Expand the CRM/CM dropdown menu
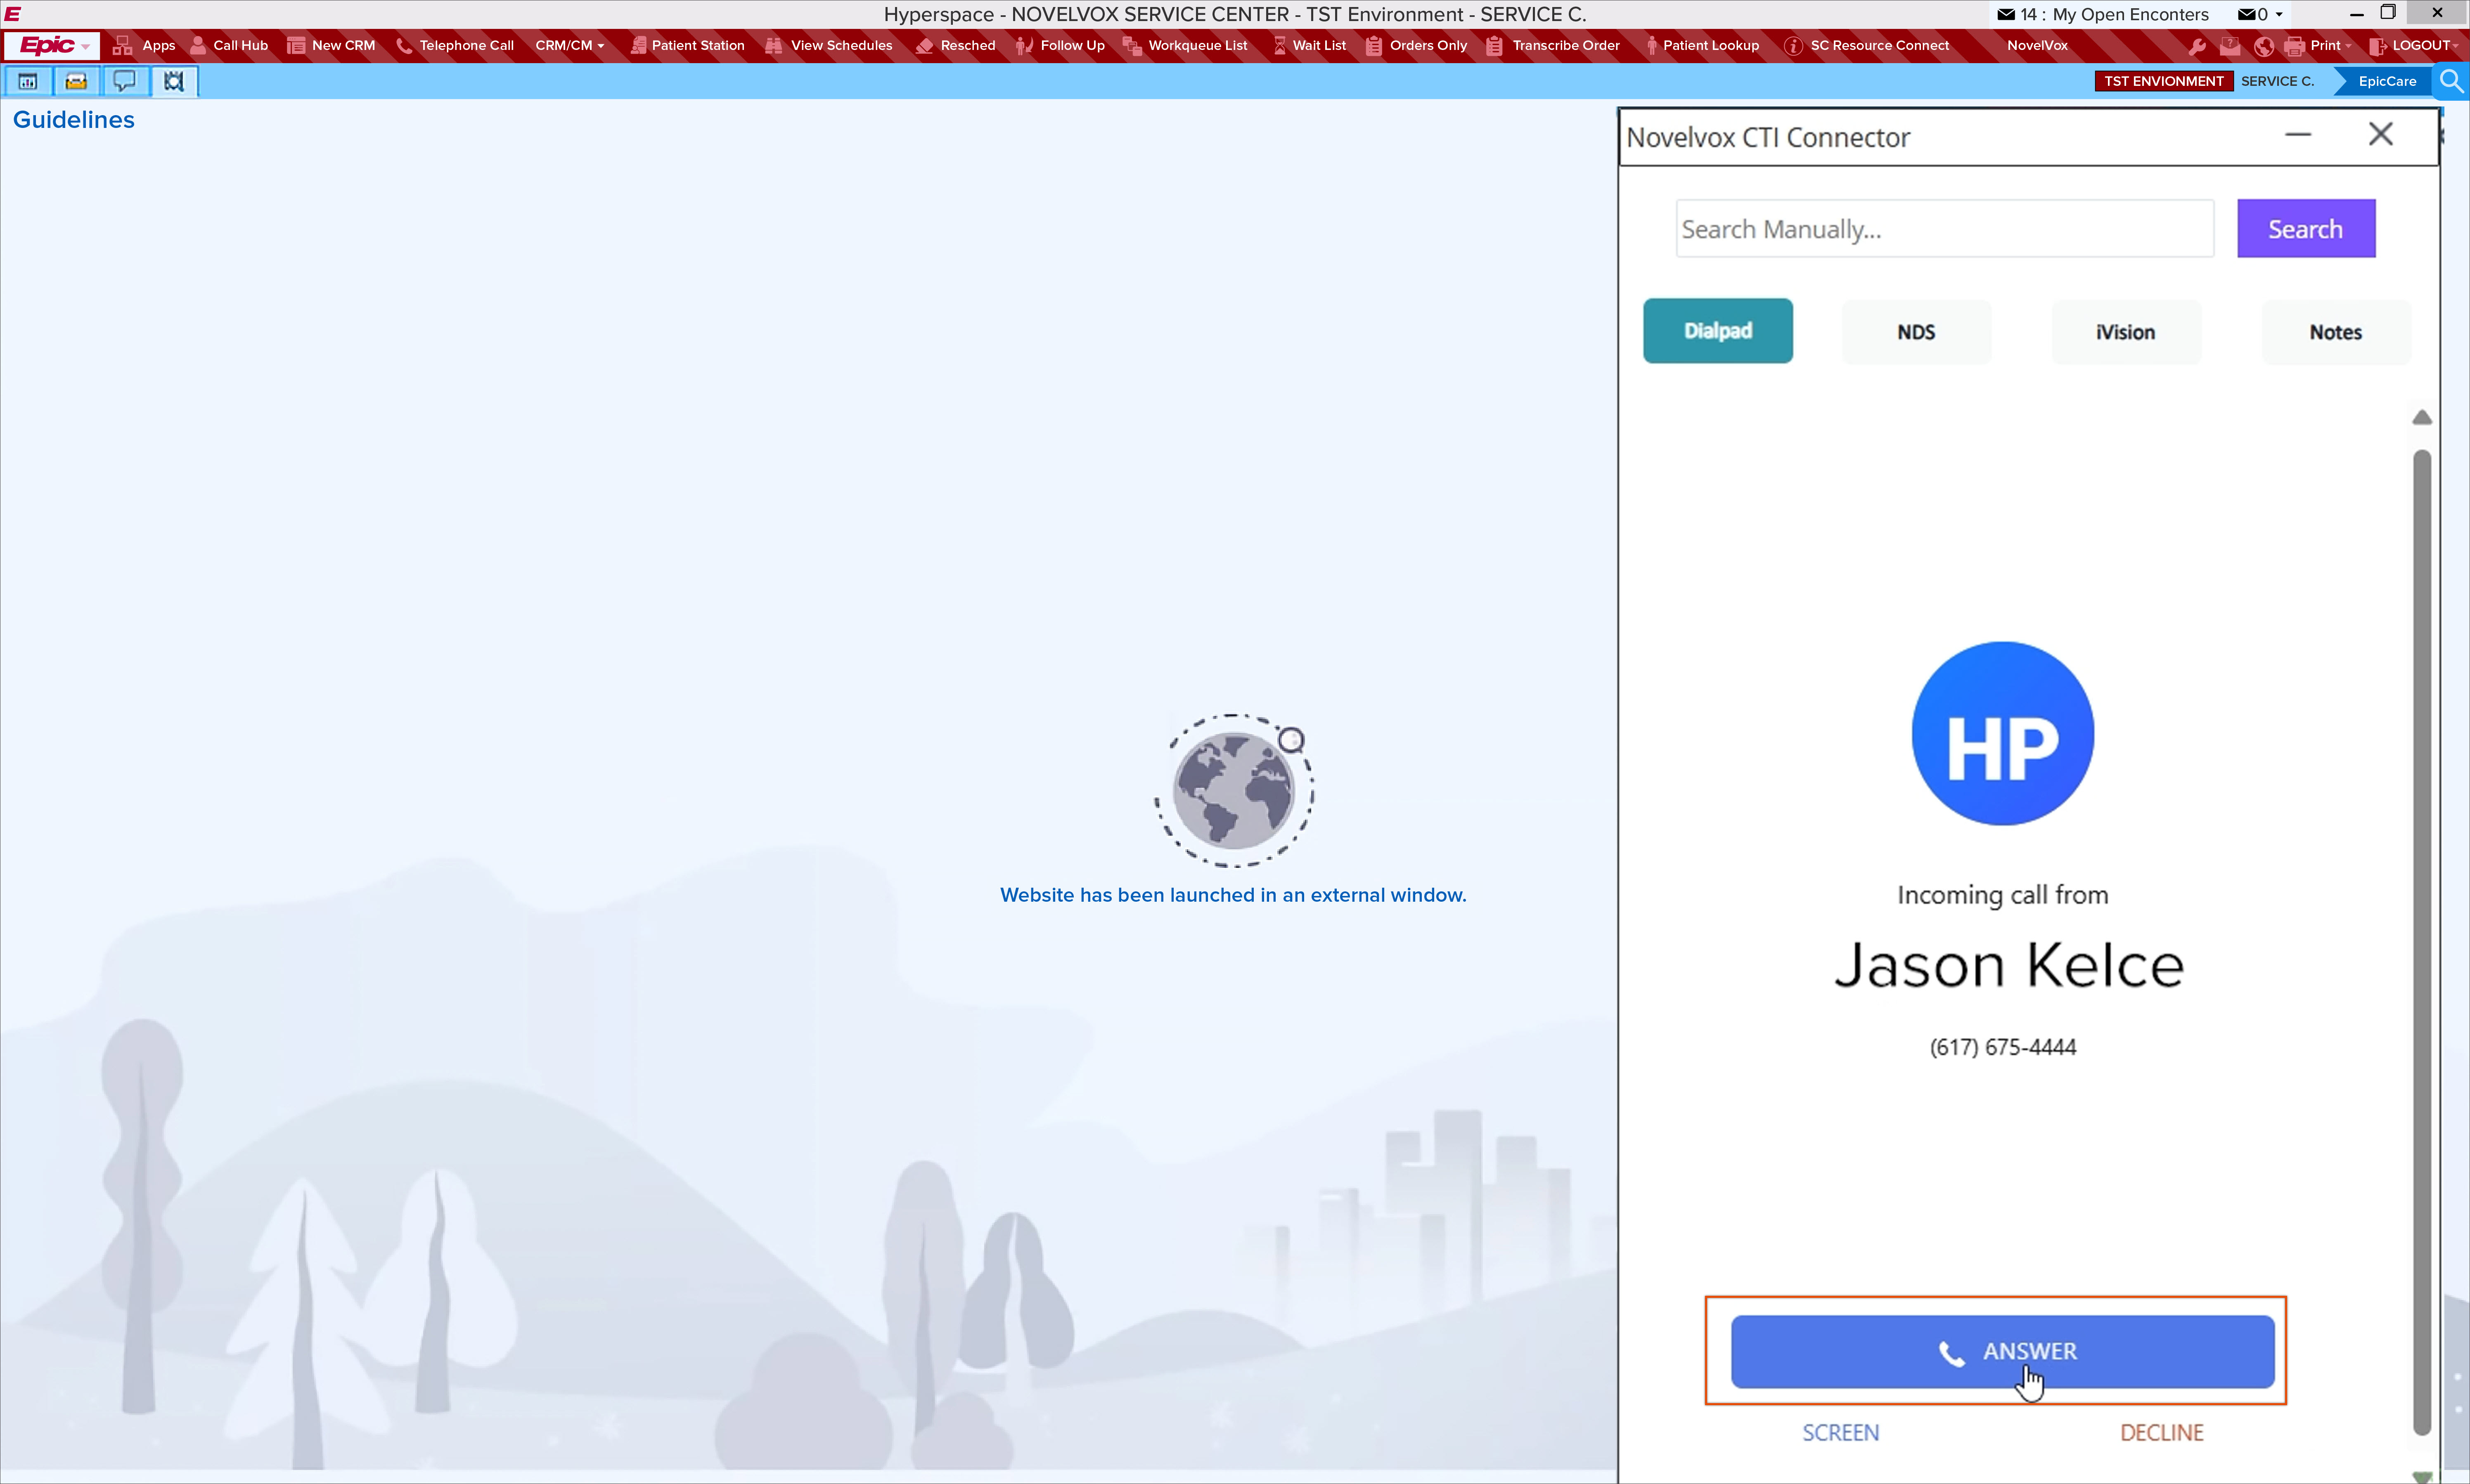2470x1484 pixels. pos(569,45)
